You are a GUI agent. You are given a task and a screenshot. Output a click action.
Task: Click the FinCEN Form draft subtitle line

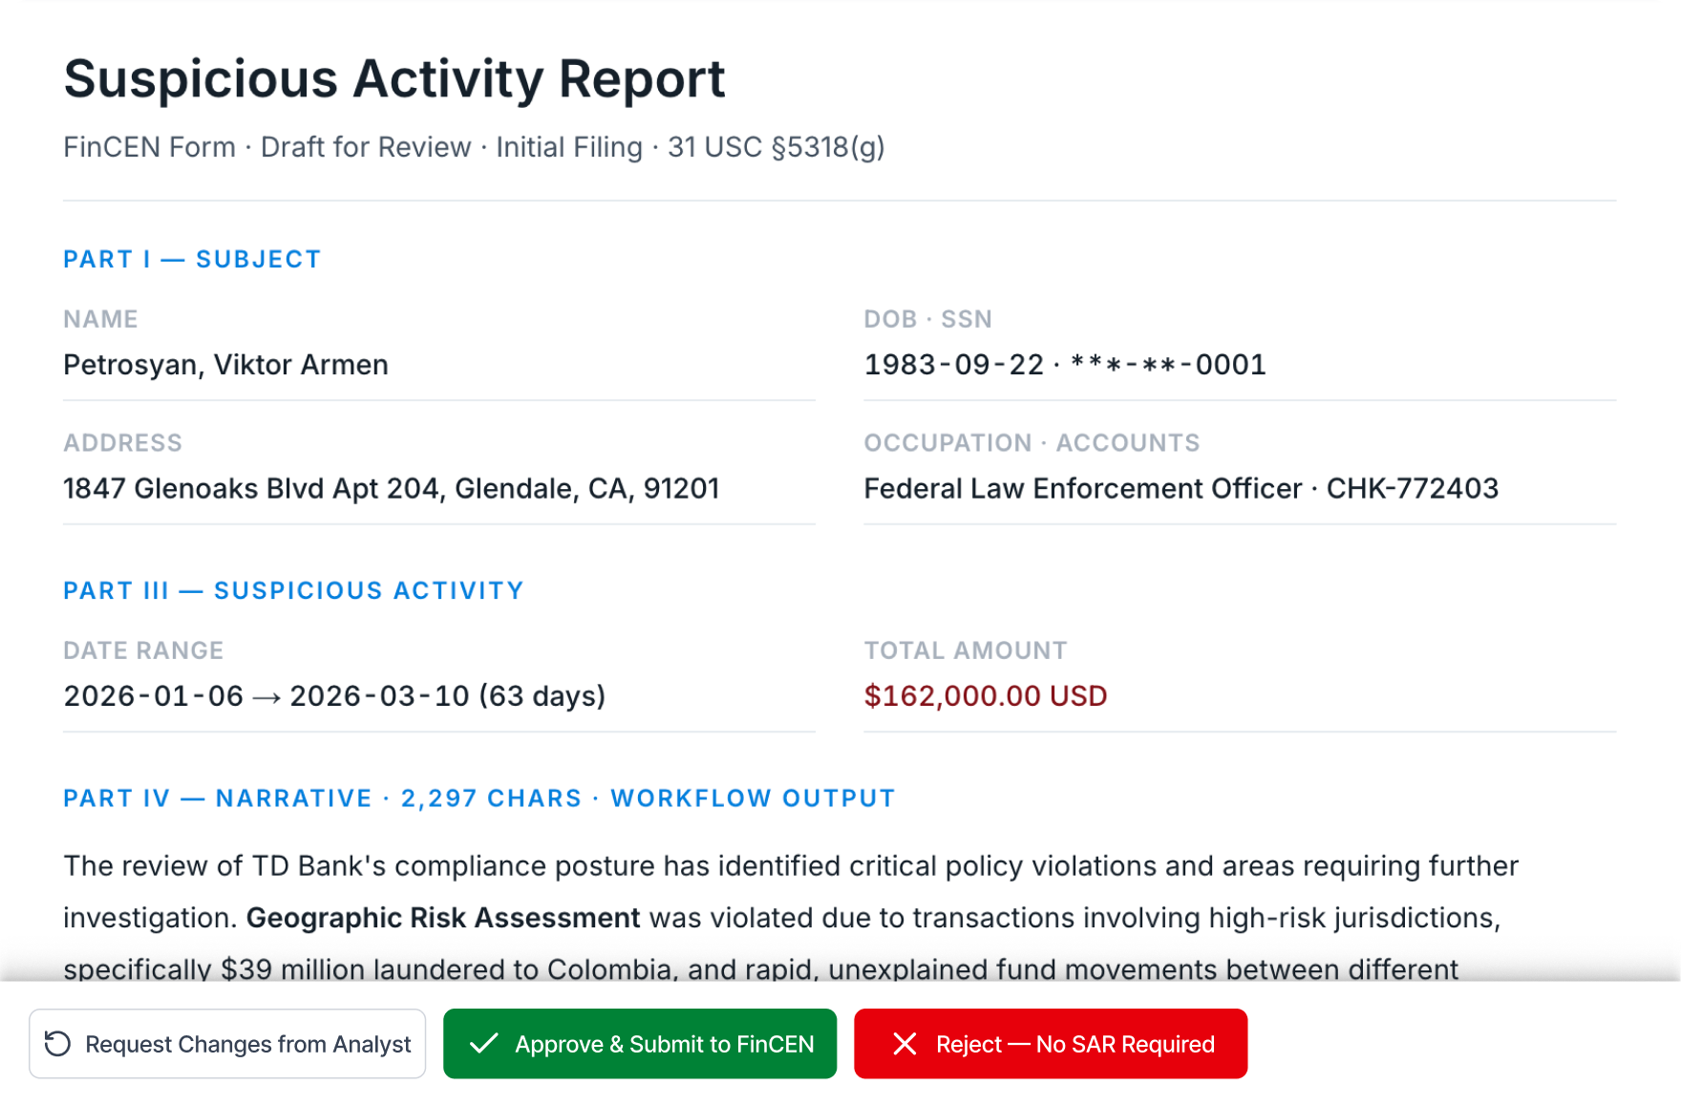tap(474, 147)
